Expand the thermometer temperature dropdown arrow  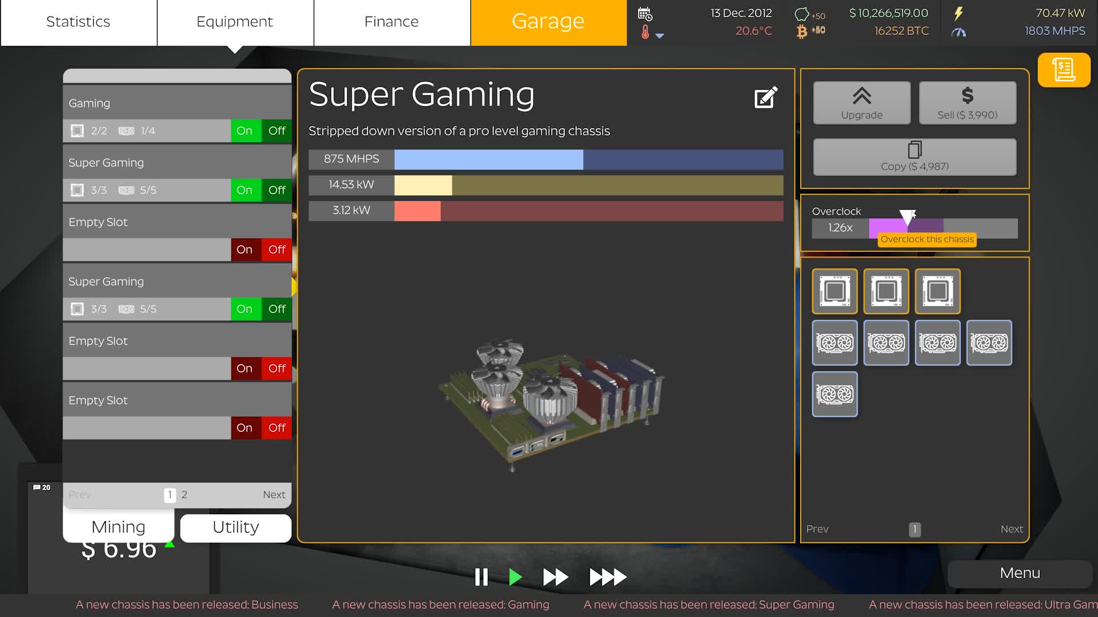(659, 35)
